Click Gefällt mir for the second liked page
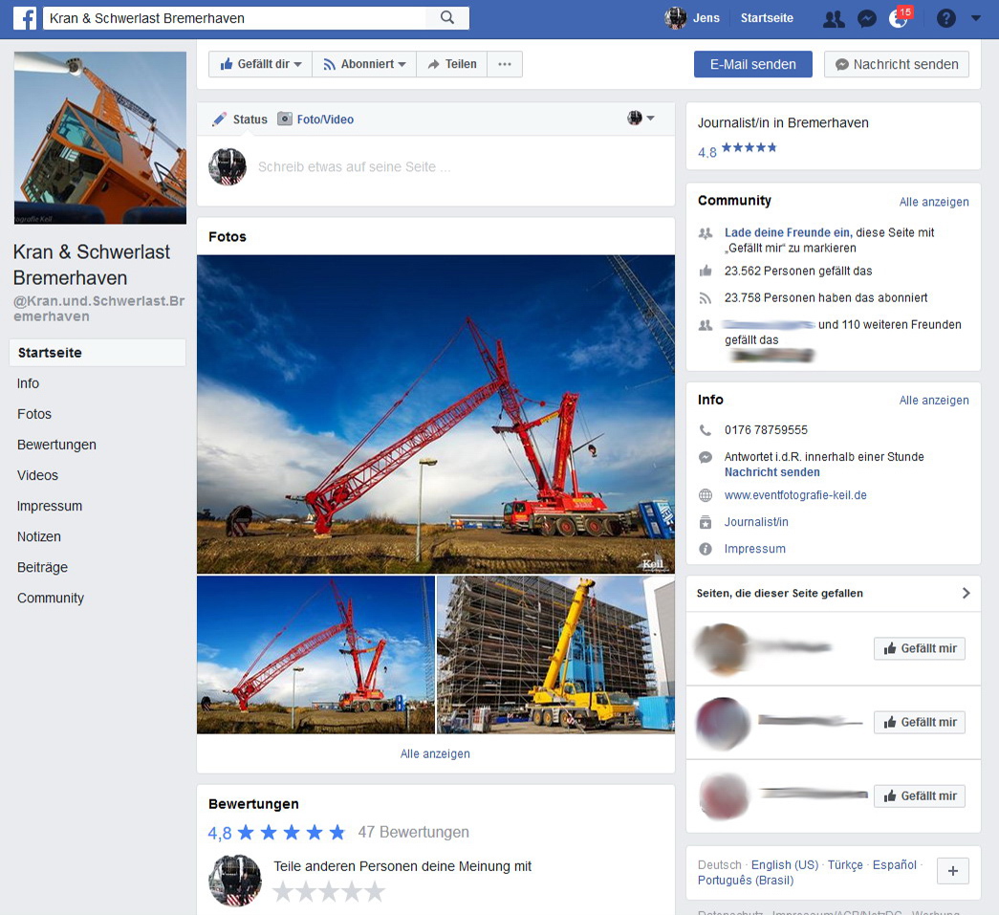Viewport: 999px width, 915px height. [x=920, y=723]
